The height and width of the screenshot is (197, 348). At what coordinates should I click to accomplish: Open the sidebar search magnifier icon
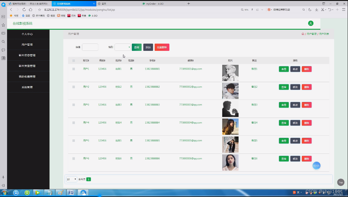pyautogui.click(x=3, y=42)
